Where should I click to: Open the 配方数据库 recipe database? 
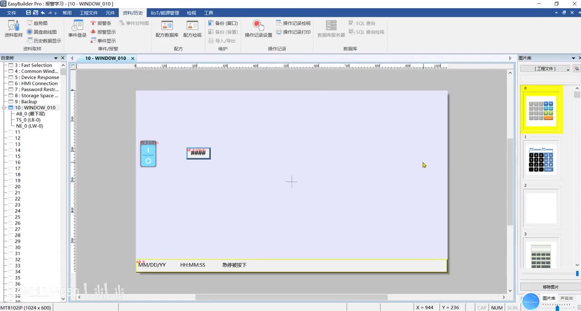pyautogui.click(x=167, y=29)
